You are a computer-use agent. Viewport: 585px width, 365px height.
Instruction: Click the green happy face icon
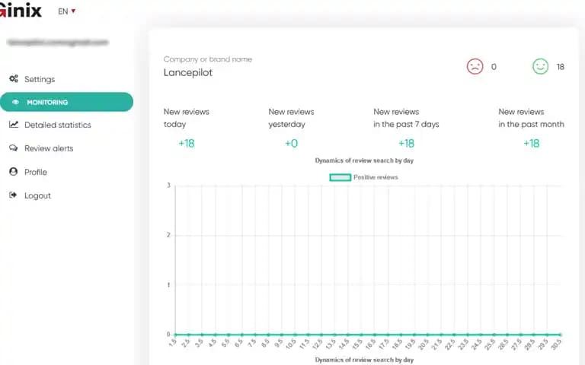point(540,67)
